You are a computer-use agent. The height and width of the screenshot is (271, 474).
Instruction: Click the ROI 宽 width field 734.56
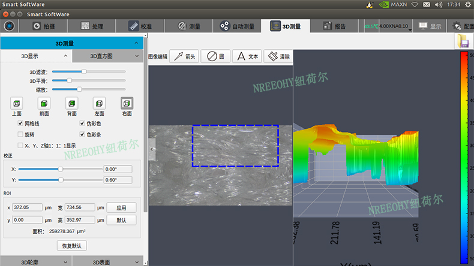click(x=80, y=207)
